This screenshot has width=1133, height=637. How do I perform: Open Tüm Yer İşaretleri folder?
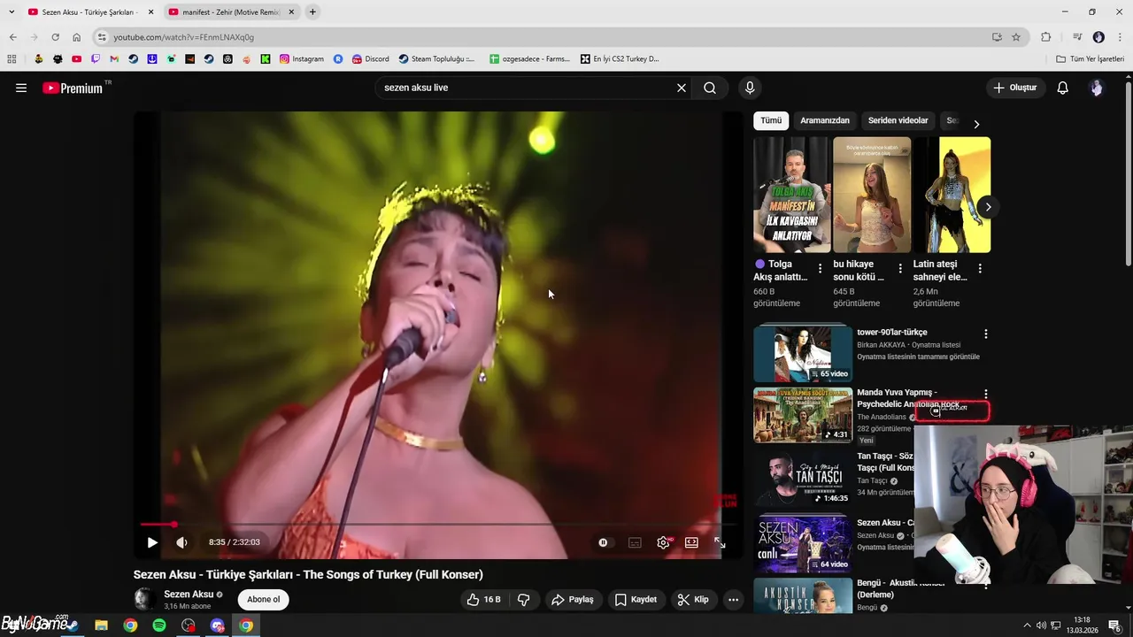pyautogui.click(x=1091, y=59)
